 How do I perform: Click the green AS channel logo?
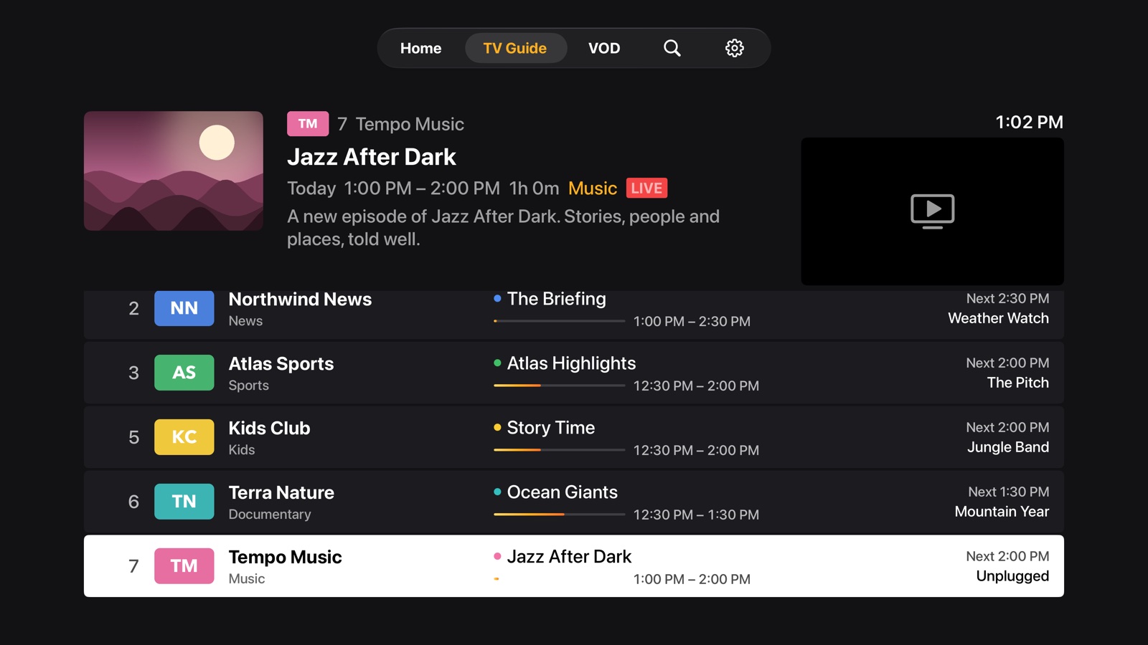click(184, 373)
